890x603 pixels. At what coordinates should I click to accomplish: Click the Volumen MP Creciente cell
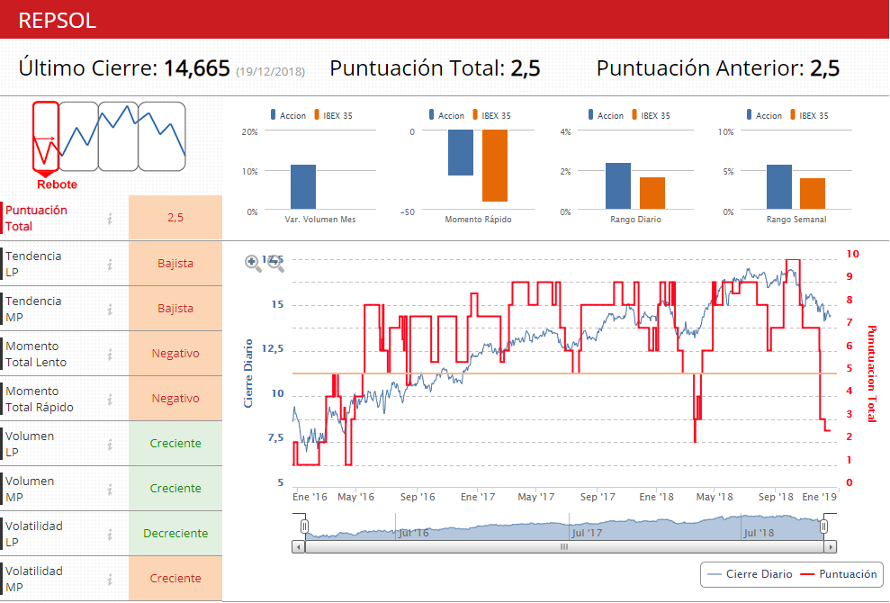coord(175,489)
